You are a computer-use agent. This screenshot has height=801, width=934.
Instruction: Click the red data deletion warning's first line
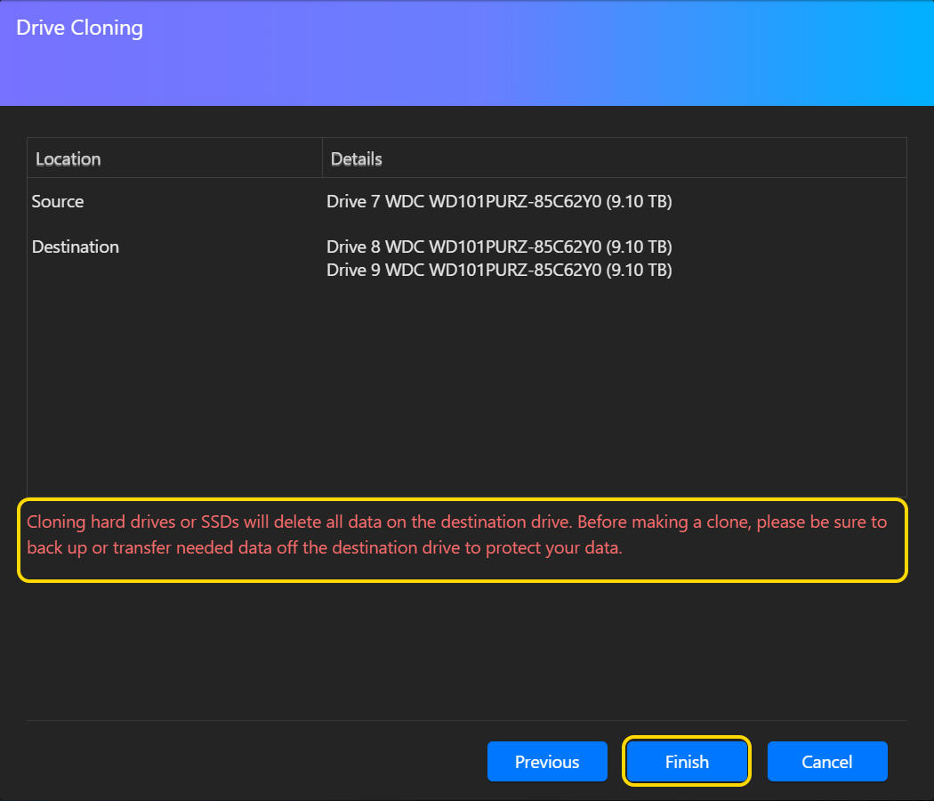point(457,522)
